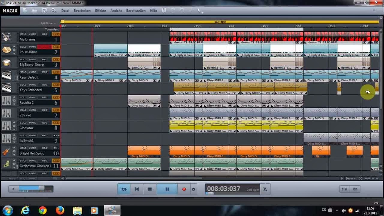384x216 pixels.
Task: Open playback settings gear next to record
Action: 193,189
